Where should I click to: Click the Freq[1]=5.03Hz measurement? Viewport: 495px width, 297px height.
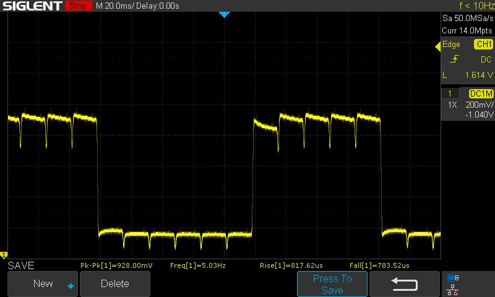[x=198, y=265]
